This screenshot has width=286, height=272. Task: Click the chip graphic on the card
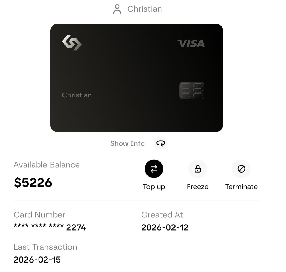coord(192,91)
